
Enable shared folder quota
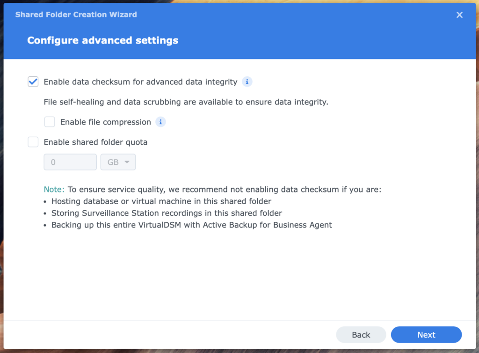coord(33,142)
